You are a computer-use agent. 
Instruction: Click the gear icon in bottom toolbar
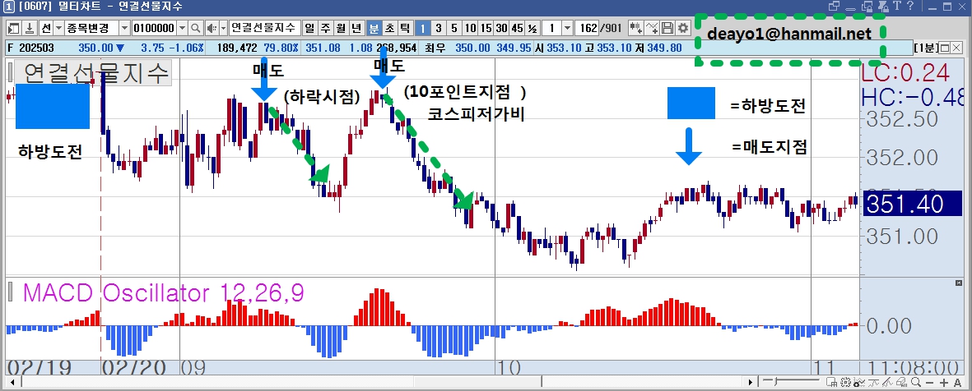pyautogui.click(x=845, y=382)
